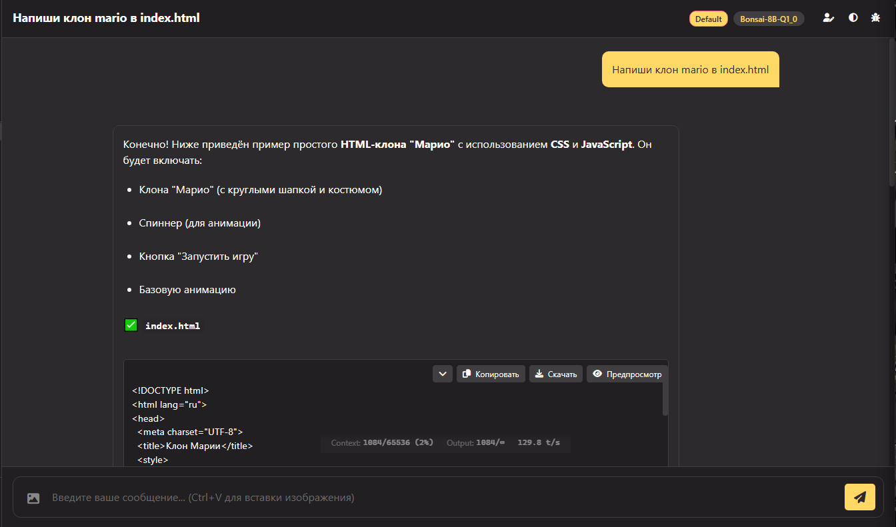Click the Default preset badge

click(x=708, y=19)
